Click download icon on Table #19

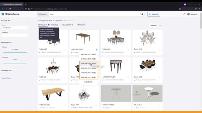[x=160, y=49]
